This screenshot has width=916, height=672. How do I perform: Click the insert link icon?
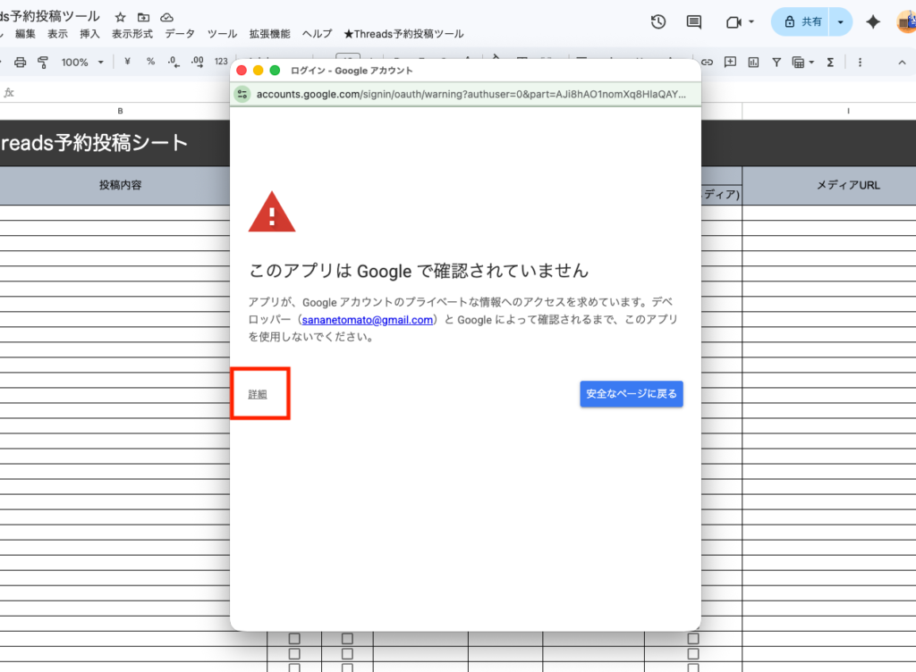(x=707, y=63)
